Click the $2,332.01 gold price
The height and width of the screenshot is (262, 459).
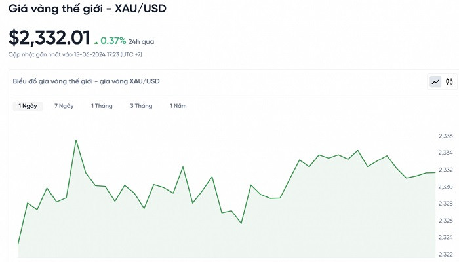click(49, 37)
